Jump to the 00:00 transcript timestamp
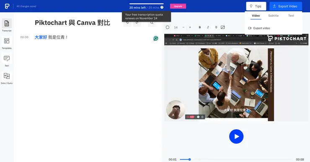 coord(24,37)
